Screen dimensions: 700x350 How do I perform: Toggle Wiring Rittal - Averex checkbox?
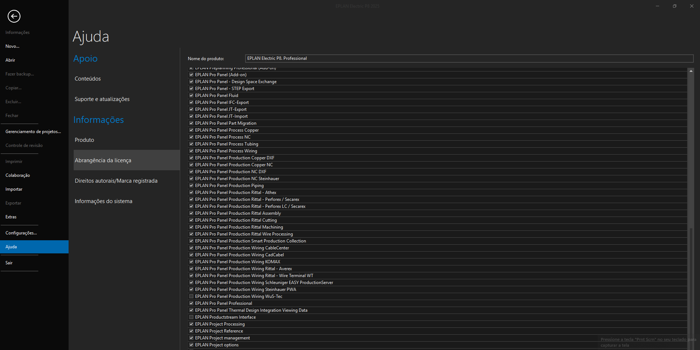pos(191,269)
